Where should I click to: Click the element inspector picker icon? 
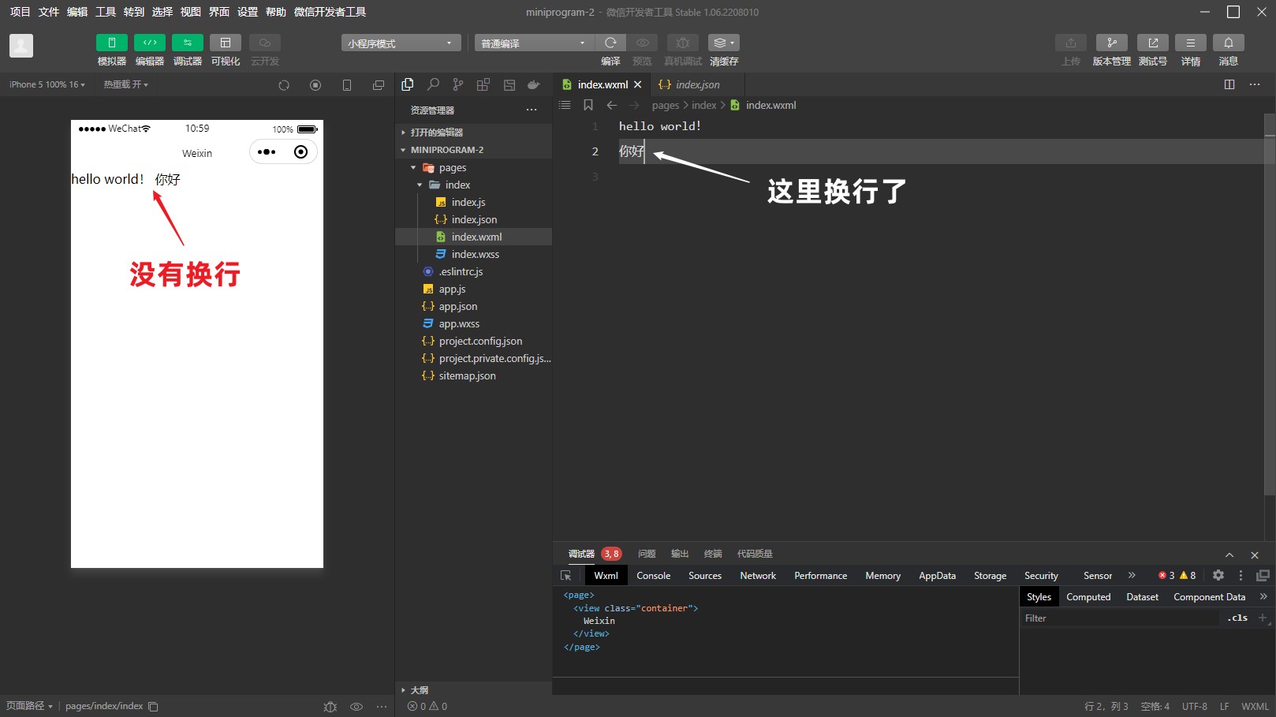coord(565,576)
